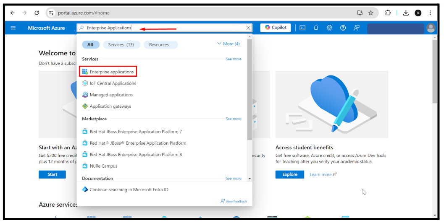Click the NuRe Campus marketplace icon

click(x=85, y=166)
